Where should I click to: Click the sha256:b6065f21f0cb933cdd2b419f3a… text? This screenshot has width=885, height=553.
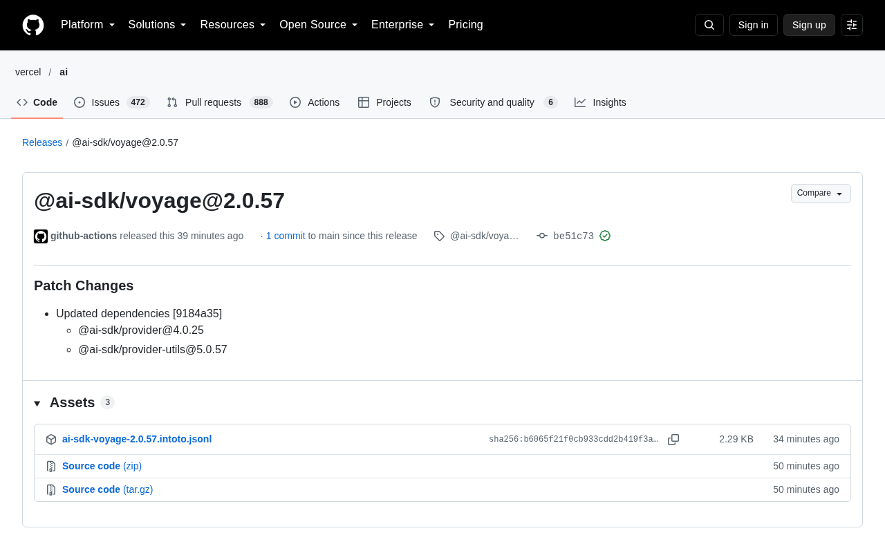[x=573, y=440]
